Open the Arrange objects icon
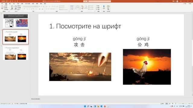Screen dimensions: 193x108 [x=82, y=6]
